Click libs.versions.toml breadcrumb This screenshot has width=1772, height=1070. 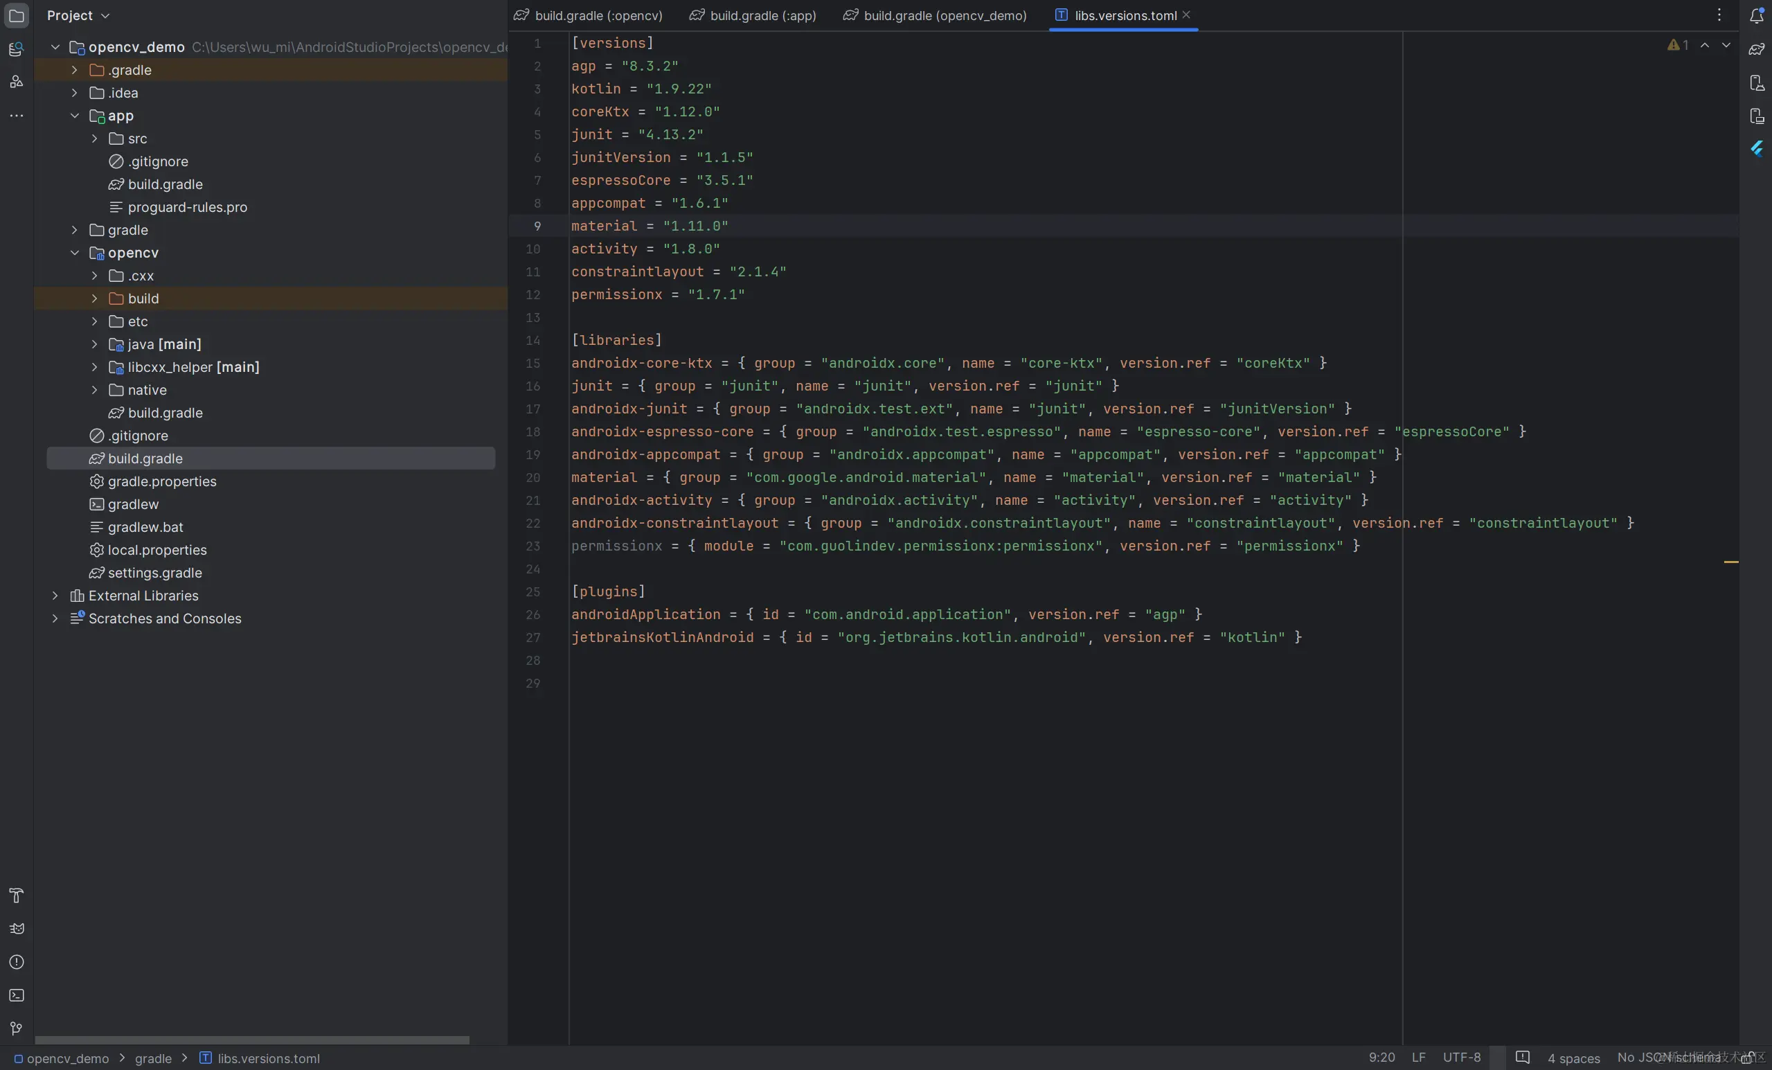(260, 1058)
